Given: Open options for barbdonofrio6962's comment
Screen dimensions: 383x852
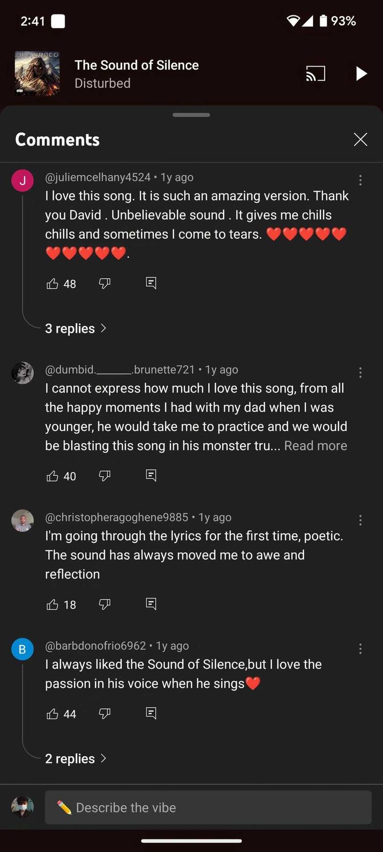Looking at the screenshot, I should [x=360, y=649].
